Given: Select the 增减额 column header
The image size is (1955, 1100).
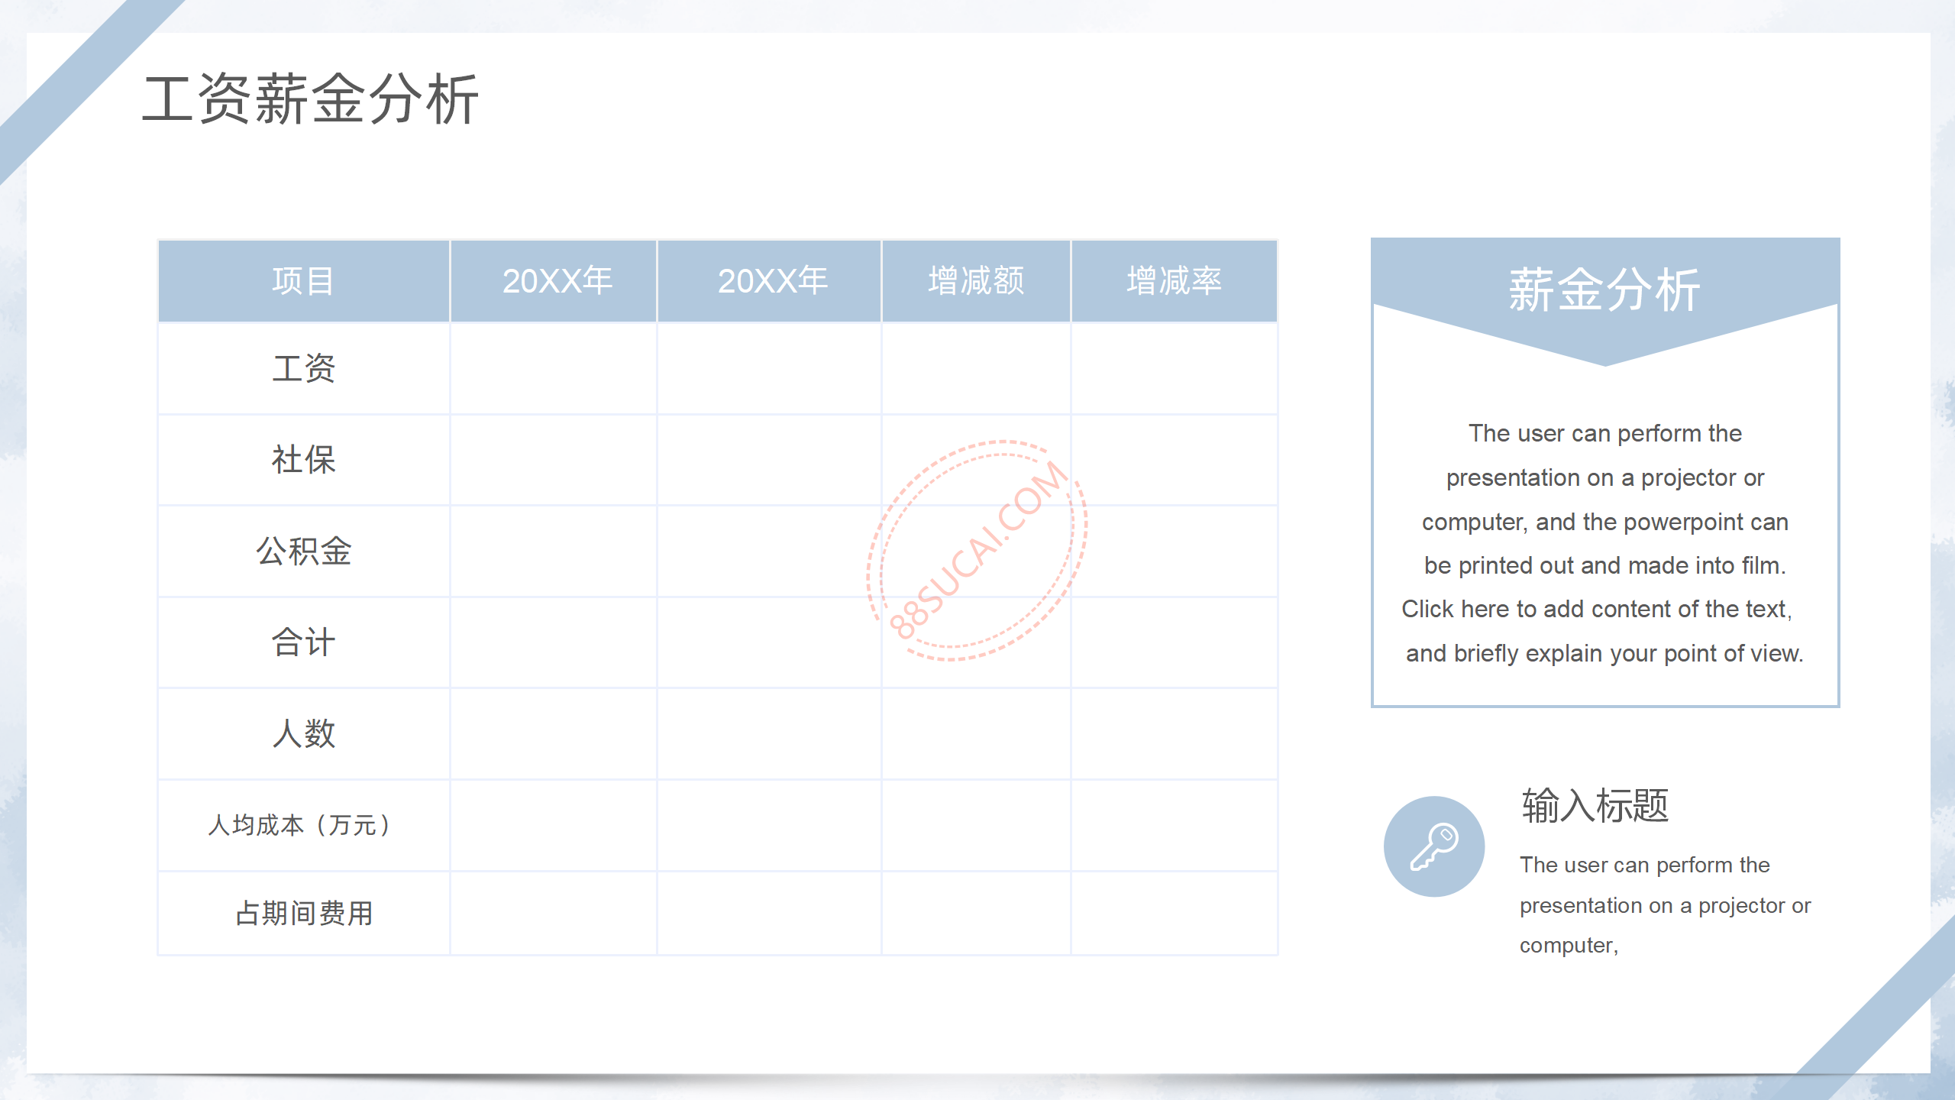Looking at the screenshot, I should pos(976,281).
